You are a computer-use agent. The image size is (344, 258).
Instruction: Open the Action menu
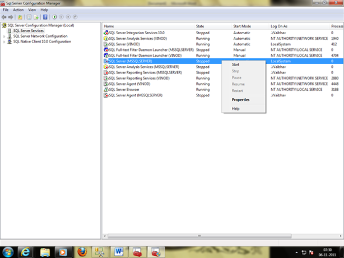pyautogui.click(x=18, y=10)
